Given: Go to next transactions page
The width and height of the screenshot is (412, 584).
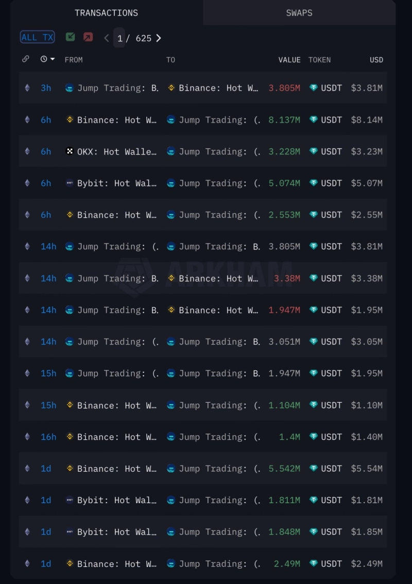Looking at the screenshot, I should point(159,38).
